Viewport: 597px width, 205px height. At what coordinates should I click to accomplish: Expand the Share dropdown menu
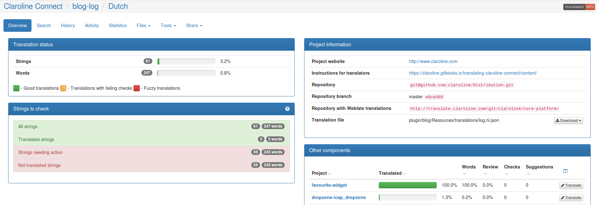point(194,26)
